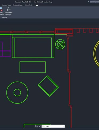This screenshot has width=99, height=130.
Task: Click the Type a keyword search box
Action: [94, 2]
